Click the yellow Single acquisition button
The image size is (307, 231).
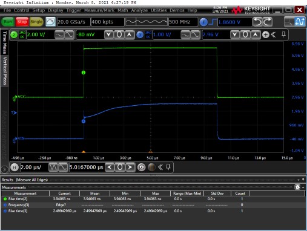coord(36,22)
